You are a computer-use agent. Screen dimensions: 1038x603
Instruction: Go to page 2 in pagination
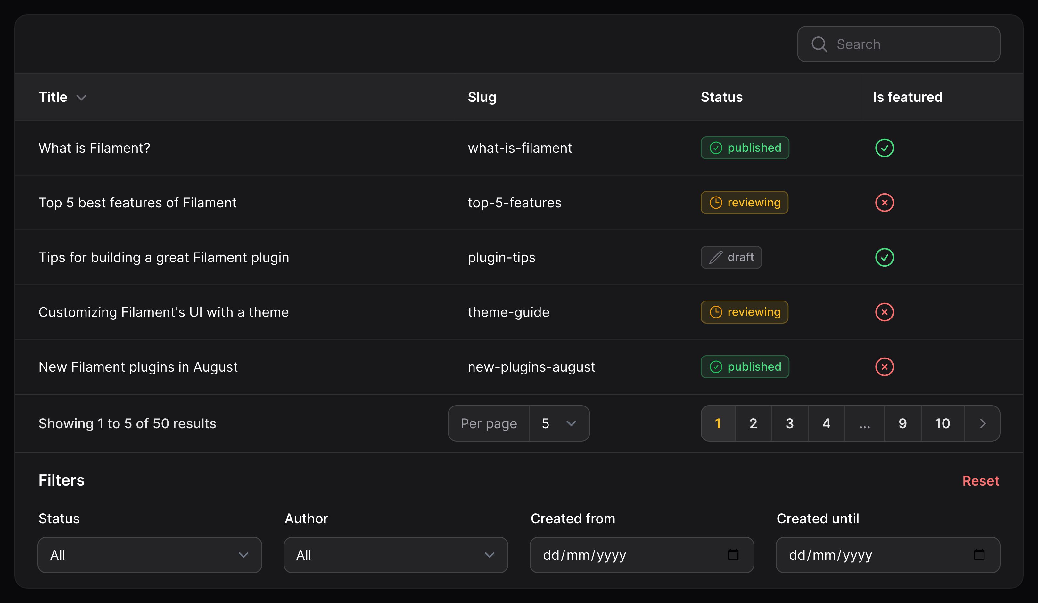[x=753, y=423]
